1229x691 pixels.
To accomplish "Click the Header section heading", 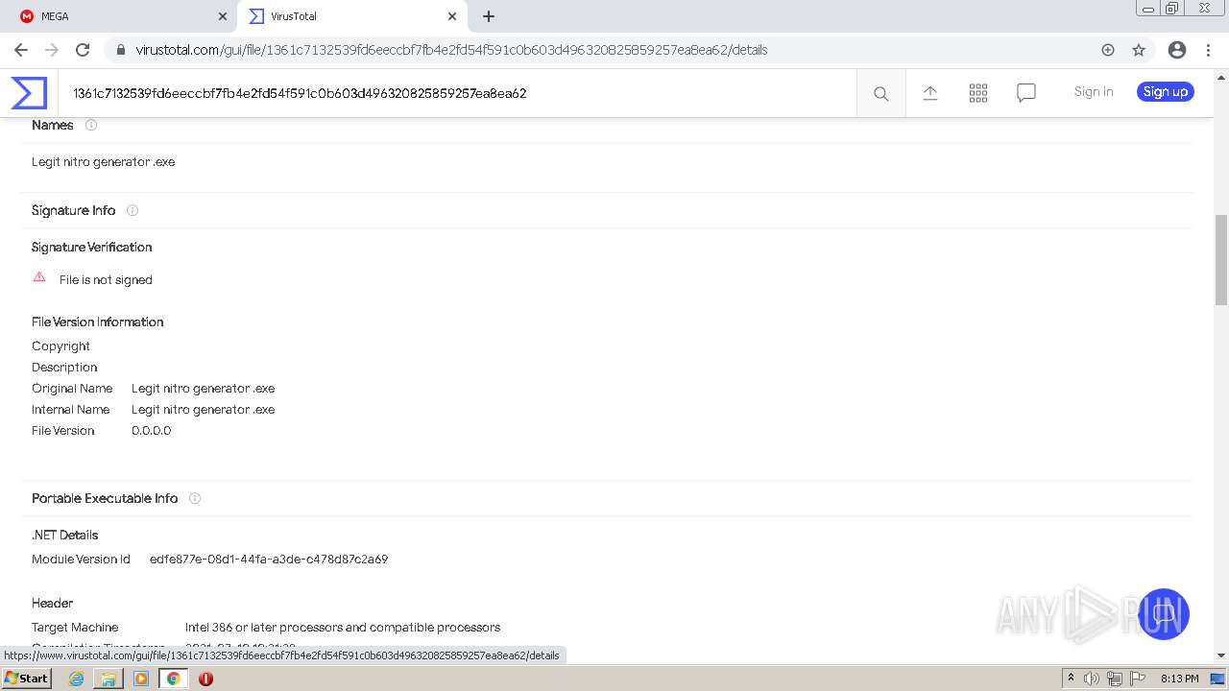I will (53, 604).
